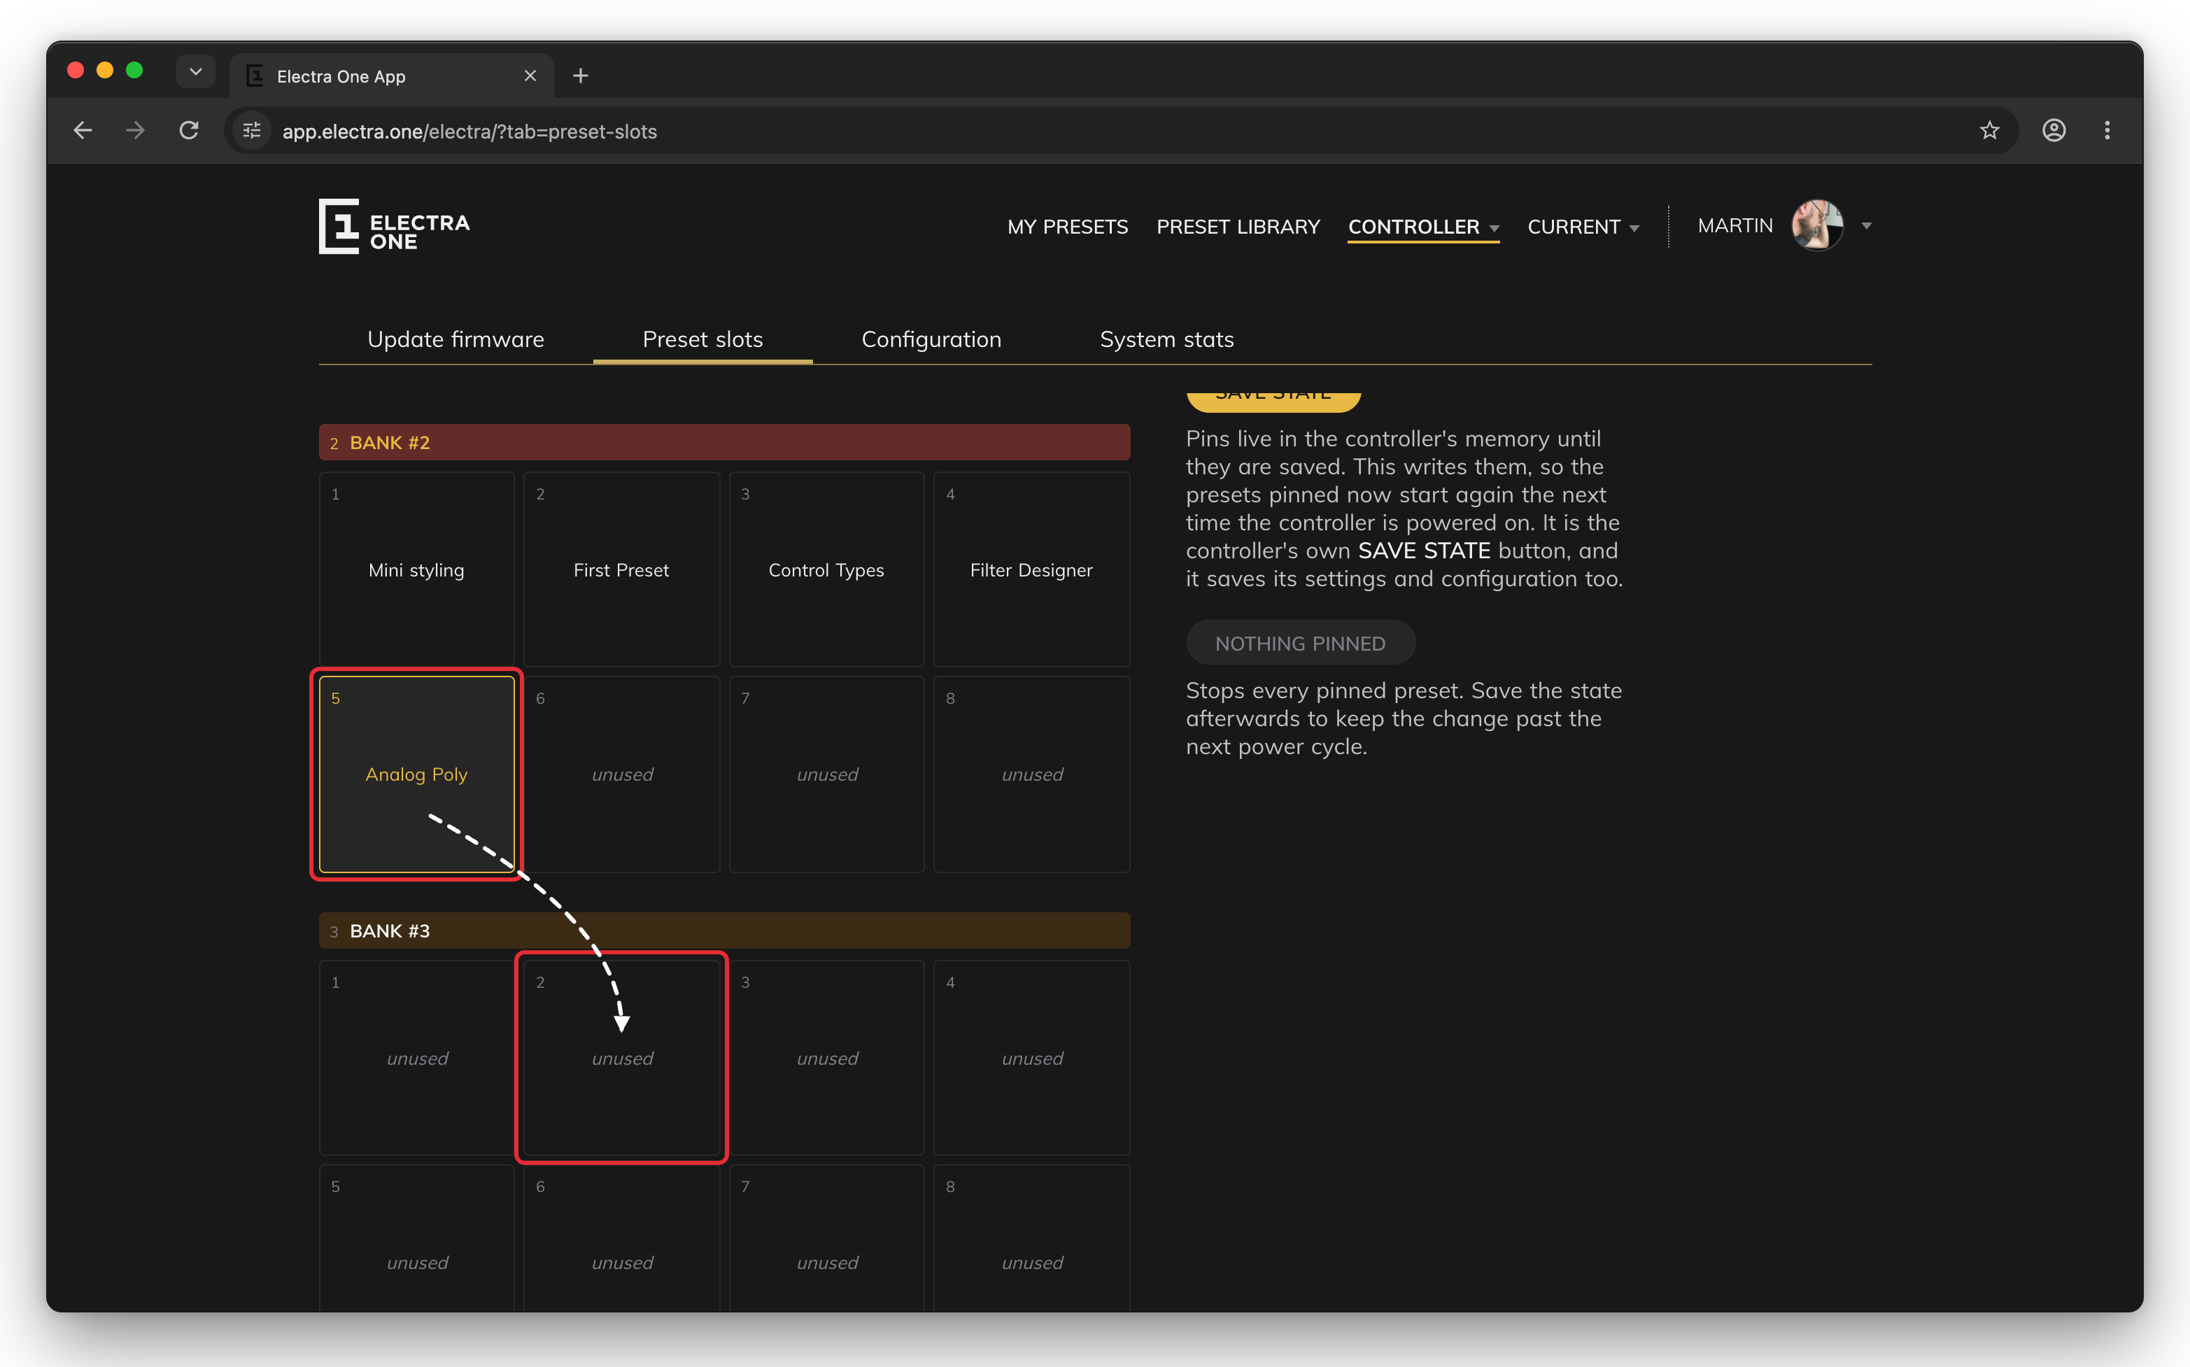
Task: Click the MARTIN user name
Action: click(x=1735, y=225)
